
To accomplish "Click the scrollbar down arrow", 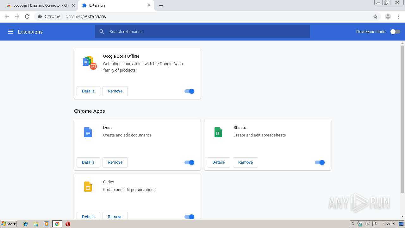I will [x=402, y=216].
